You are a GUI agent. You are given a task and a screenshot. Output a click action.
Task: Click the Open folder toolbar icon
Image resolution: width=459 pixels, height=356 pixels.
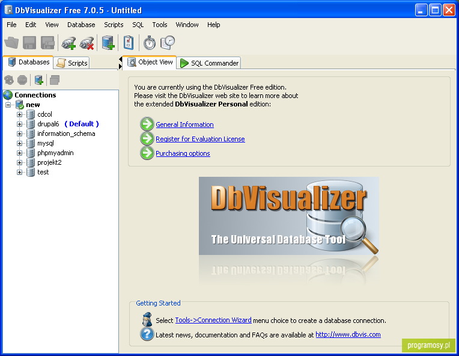tap(11, 43)
